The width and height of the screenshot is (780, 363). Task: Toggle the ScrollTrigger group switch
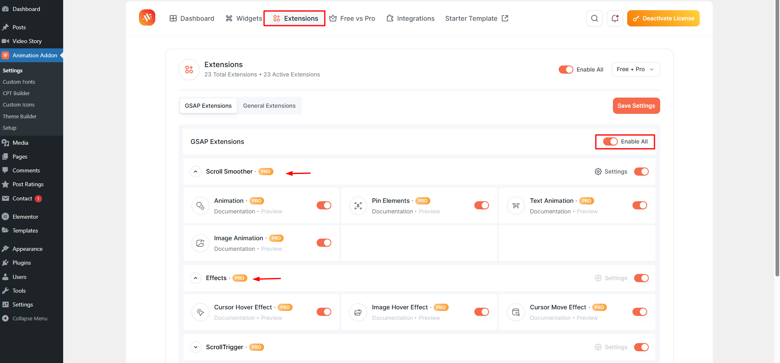641,347
